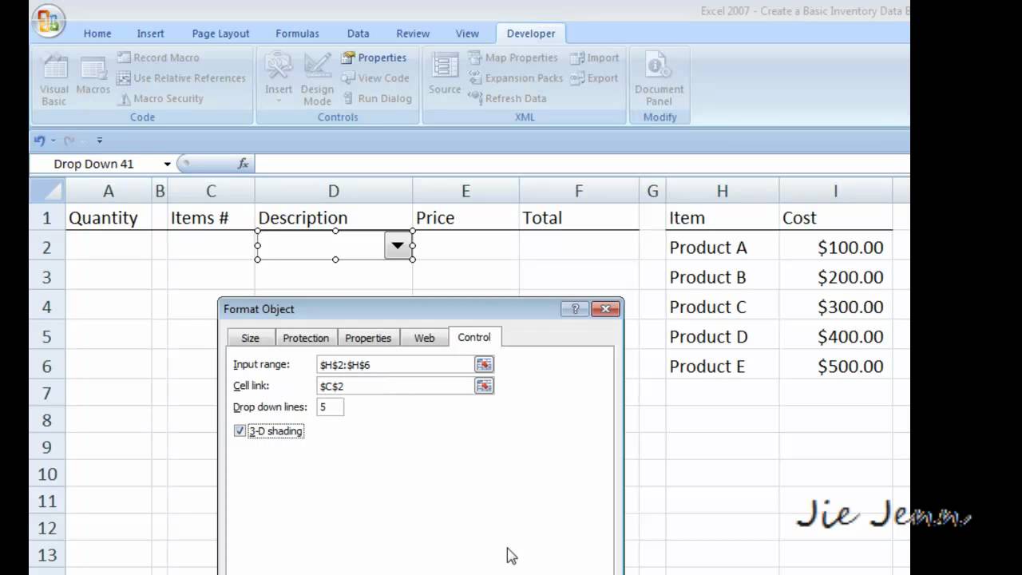Click the Office button logo
This screenshot has height=575, width=1022.
click(49, 22)
